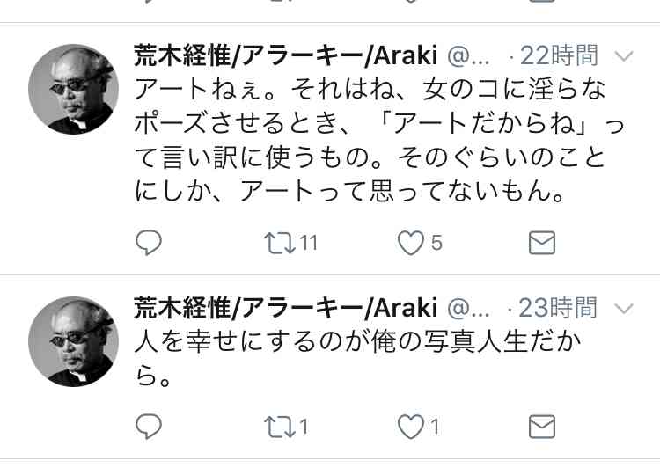Open the profile avatar on the 23時間 tweet
The image size is (660, 475).
(x=73, y=341)
